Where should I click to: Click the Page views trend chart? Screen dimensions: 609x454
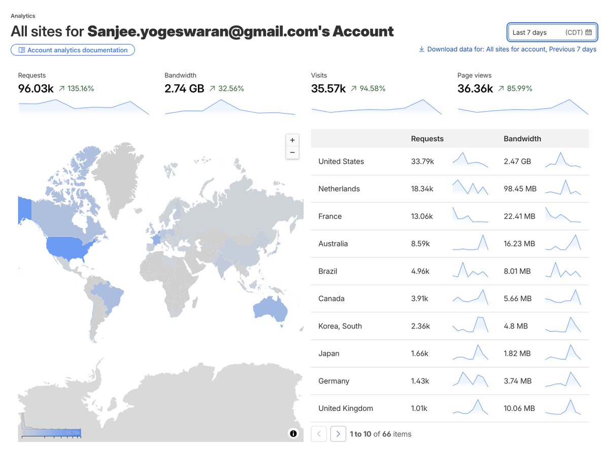pos(523,107)
